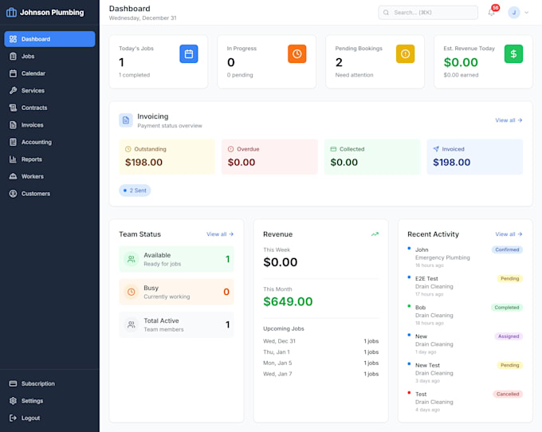Open the Calendar page
The height and width of the screenshot is (432, 542).
pos(49,73)
